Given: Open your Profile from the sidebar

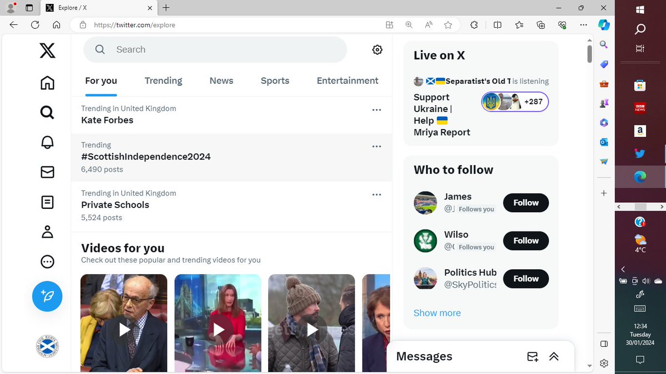Looking at the screenshot, I should point(47,232).
